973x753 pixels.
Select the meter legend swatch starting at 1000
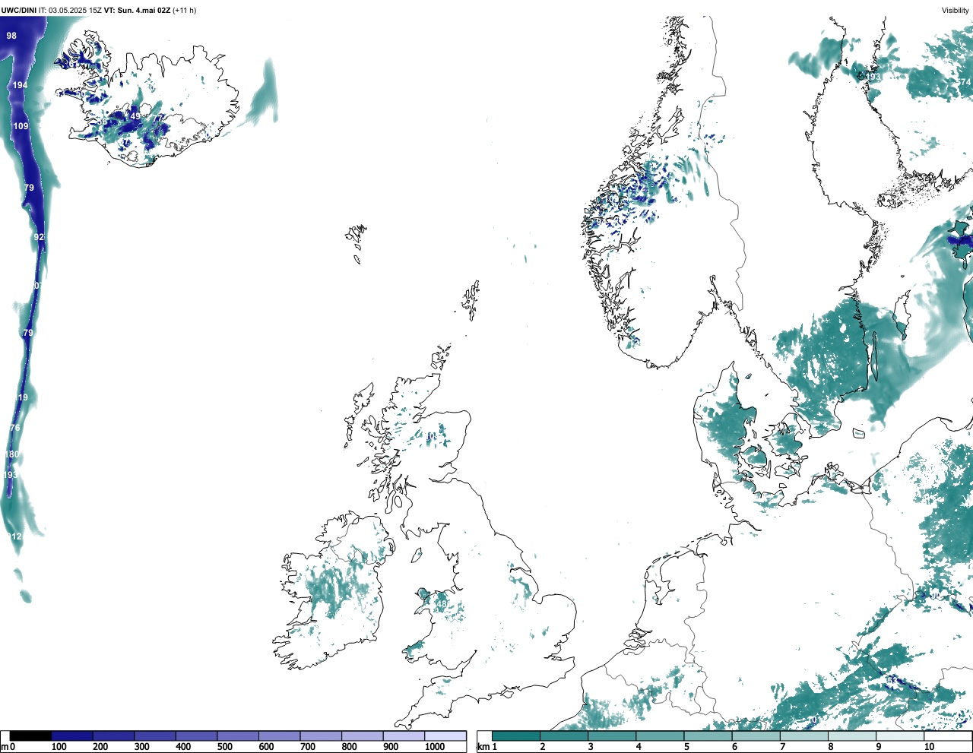point(445,736)
